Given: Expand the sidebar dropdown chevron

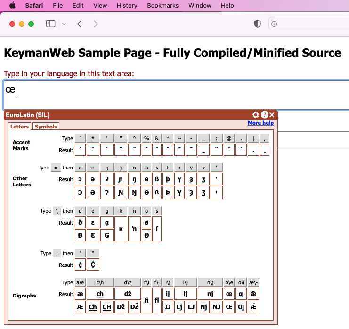Looking at the screenshot, I should 64,24.
